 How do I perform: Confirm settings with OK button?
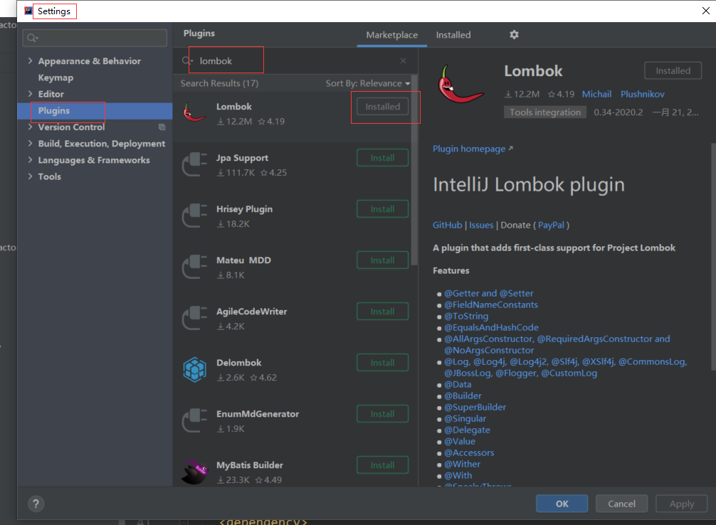pyautogui.click(x=562, y=504)
